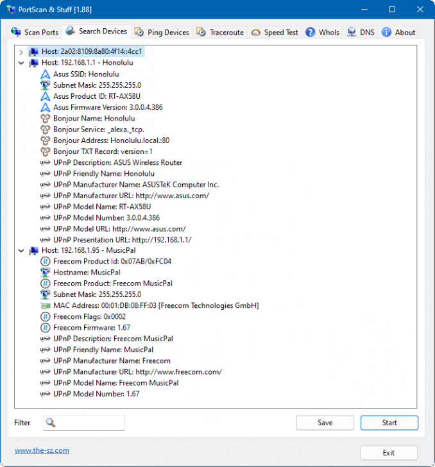Collapse the host 192.168.1.1 - Honolulu node
The height and width of the screenshot is (467, 435).
21,63
